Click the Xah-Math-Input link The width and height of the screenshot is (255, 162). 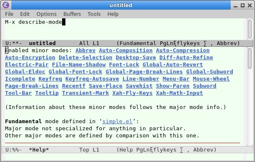180,93
